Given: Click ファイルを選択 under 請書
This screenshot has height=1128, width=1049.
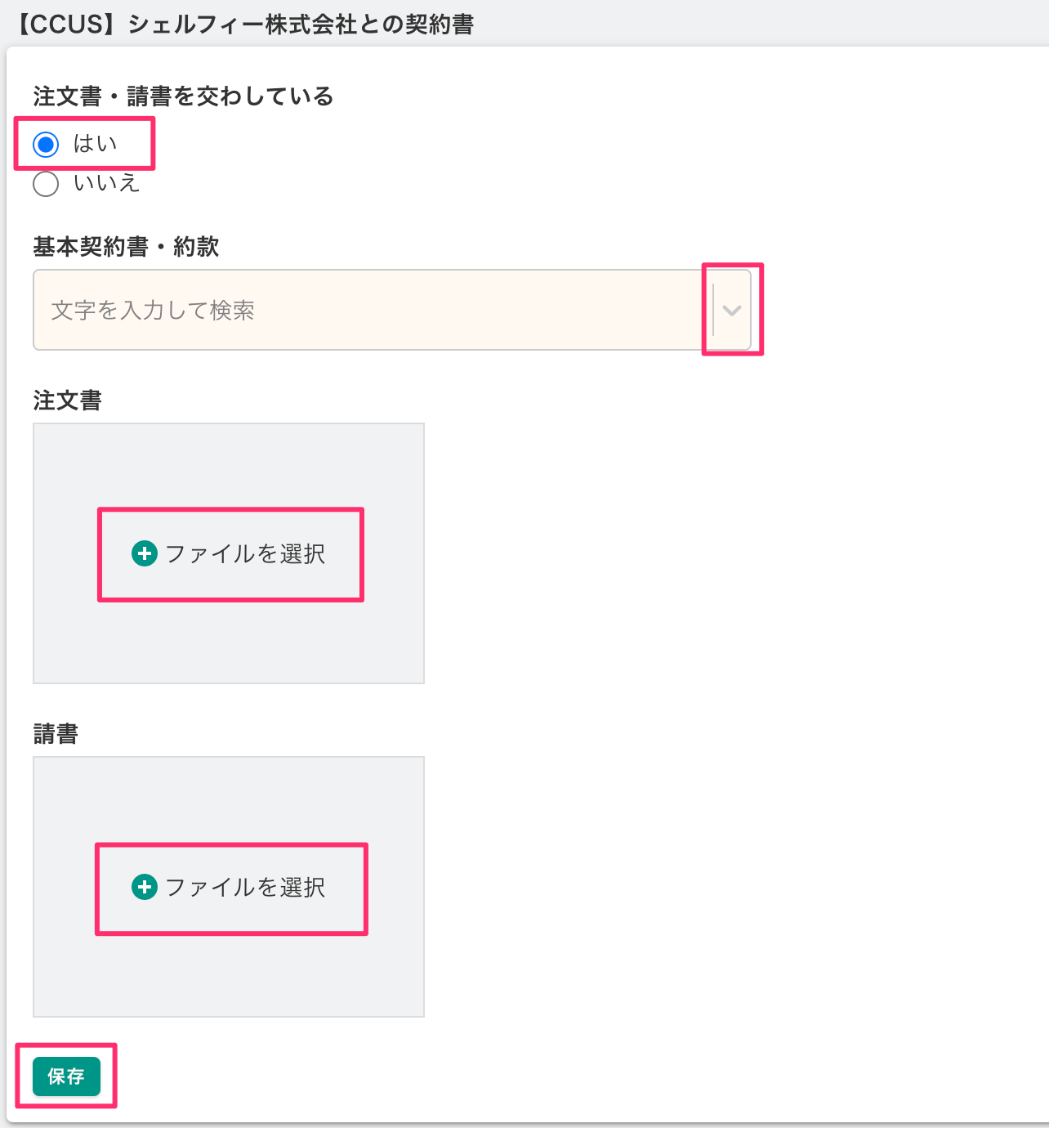Looking at the screenshot, I should click(x=232, y=888).
